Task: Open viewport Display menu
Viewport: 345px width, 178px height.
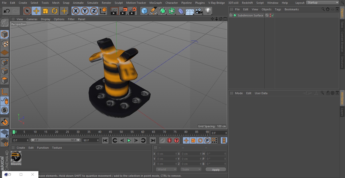Action: [45, 19]
